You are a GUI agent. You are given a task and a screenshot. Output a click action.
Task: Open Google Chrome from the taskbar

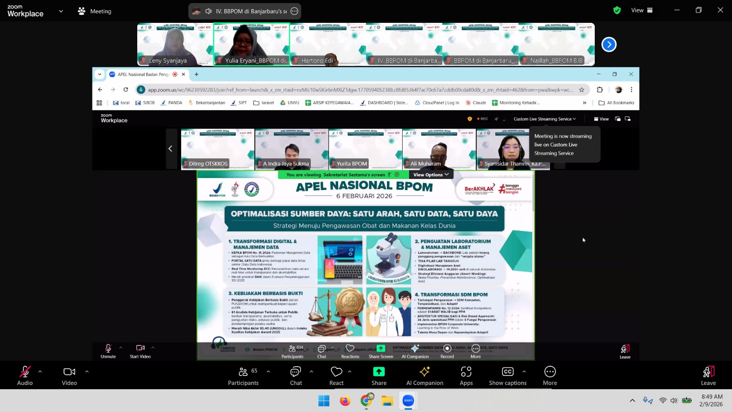point(366,401)
